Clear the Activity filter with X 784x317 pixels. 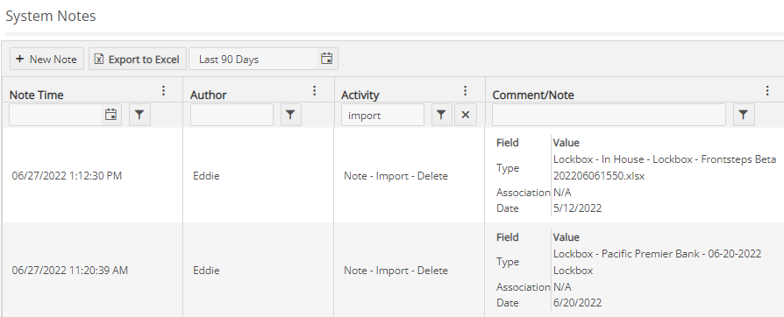click(x=466, y=115)
